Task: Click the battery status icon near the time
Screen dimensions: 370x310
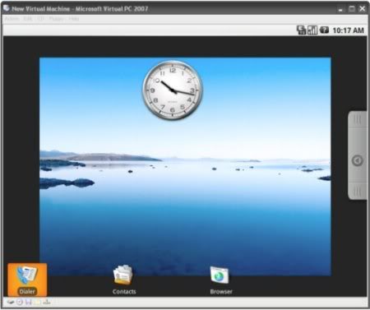Action: tap(324, 30)
